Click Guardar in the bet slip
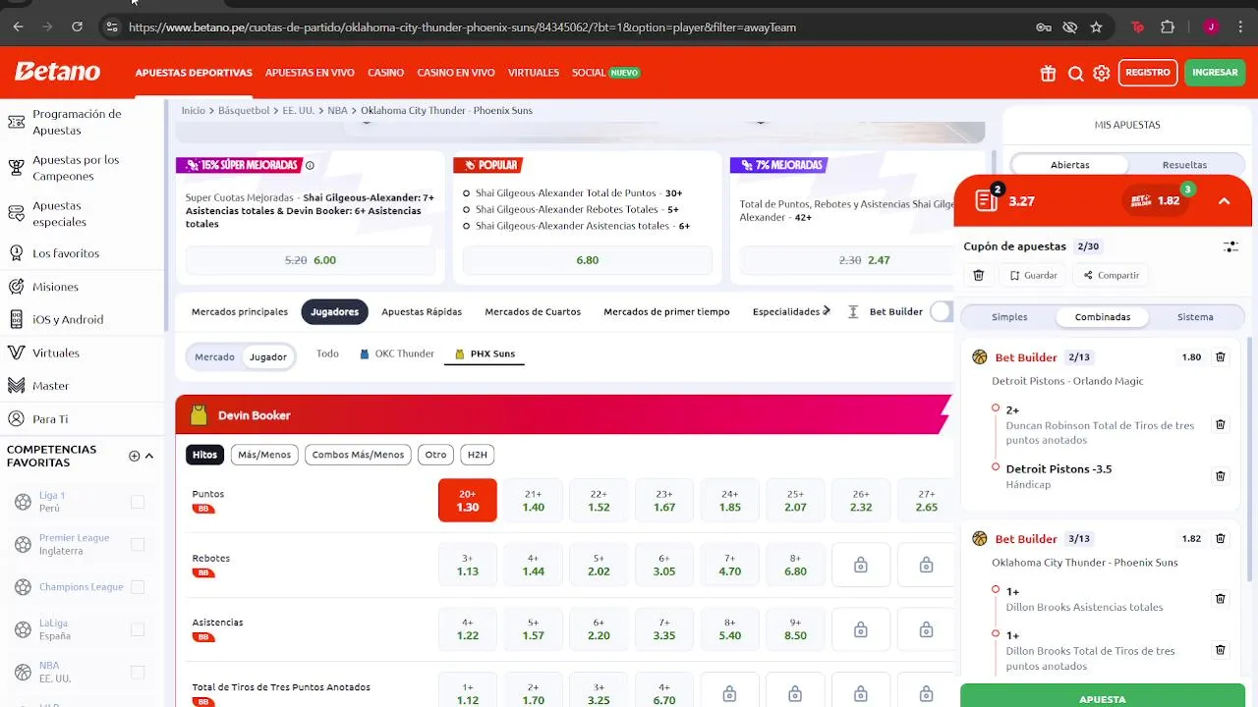The width and height of the screenshot is (1258, 707). tap(1033, 276)
